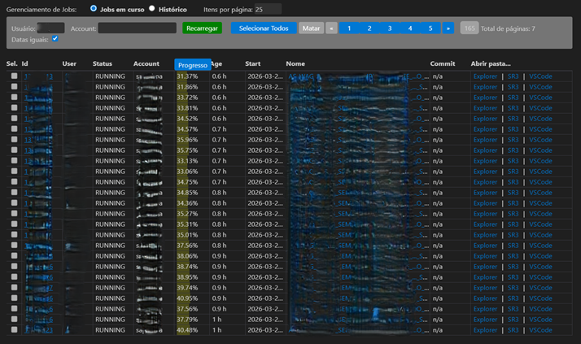
Task: Click the Nome column header
Action: coord(295,63)
